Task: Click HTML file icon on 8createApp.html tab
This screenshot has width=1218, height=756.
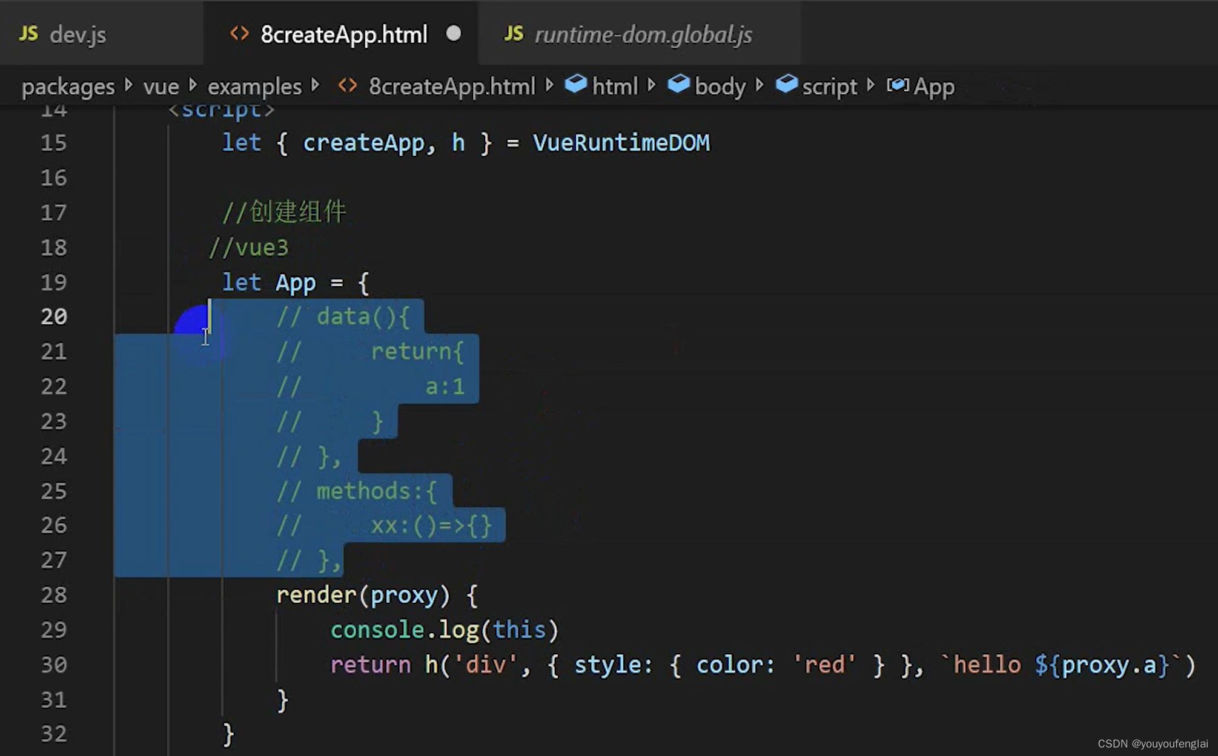Action: click(x=239, y=33)
